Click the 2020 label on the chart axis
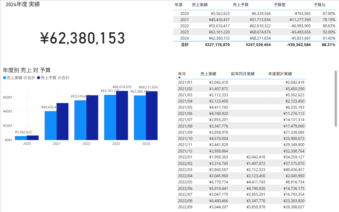The image size is (339, 212). (x=27, y=144)
